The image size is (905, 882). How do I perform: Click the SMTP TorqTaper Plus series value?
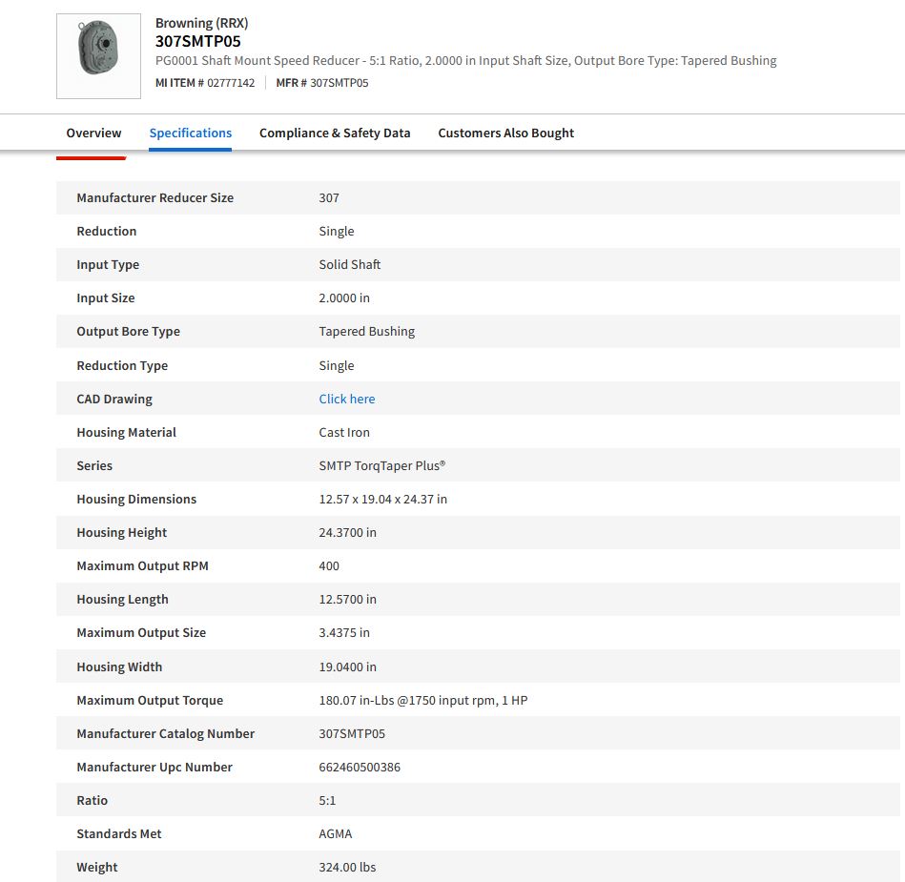pyautogui.click(x=382, y=465)
